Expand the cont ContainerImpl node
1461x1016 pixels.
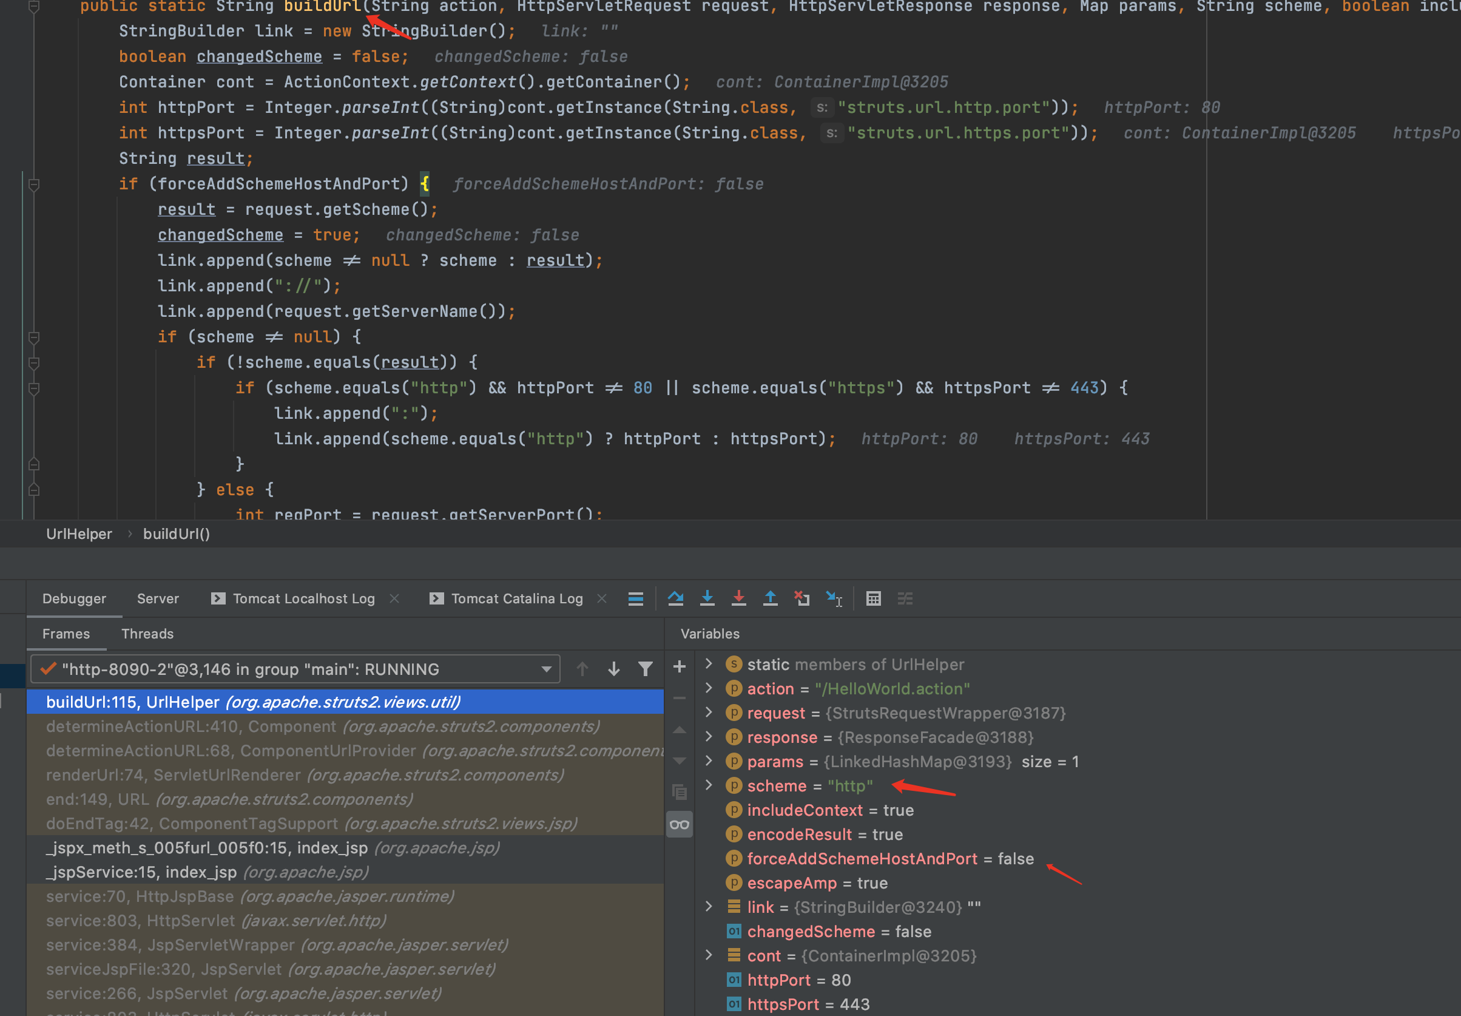coord(709,955)
